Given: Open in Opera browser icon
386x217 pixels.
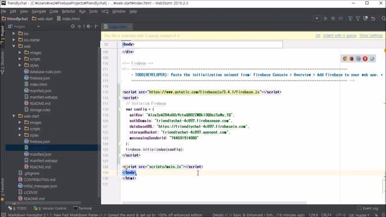Looking at the screenshot, I should (x=365, y=58).
